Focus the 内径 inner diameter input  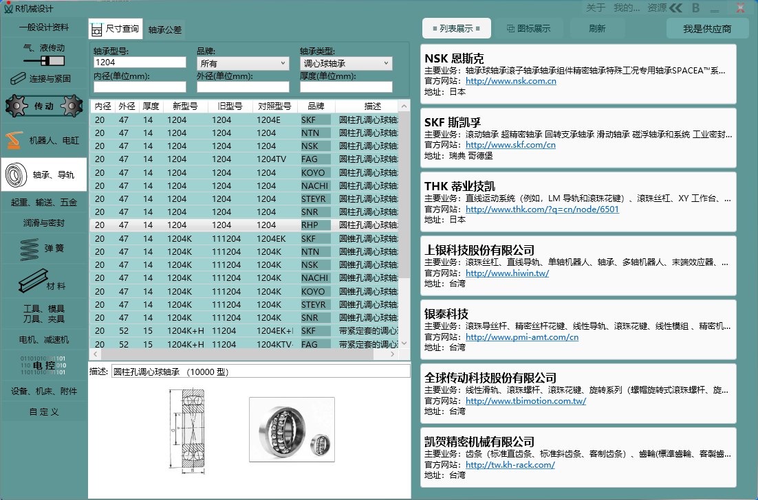click(140, 87)
